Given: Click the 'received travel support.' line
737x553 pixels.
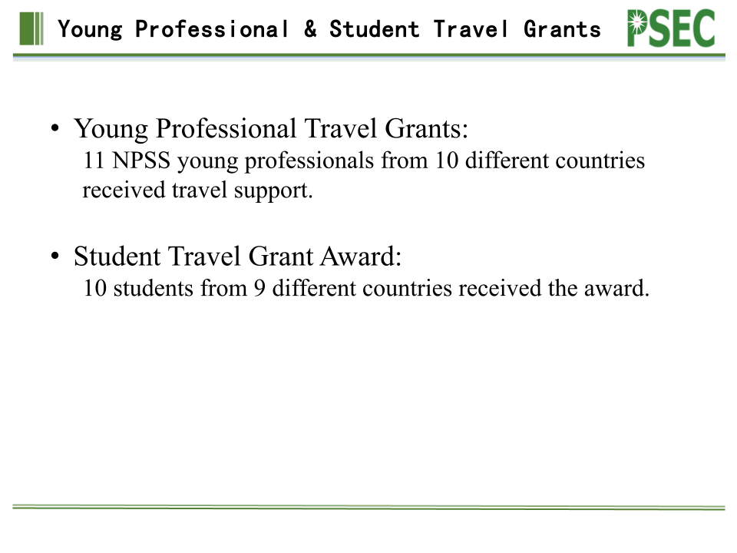Looking at the screenshot, I should point(197,190).
